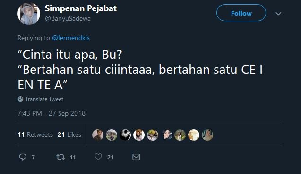Image resolution: width=301 pixels, height=174 pixels.
Task: Open the @BanyuSadewa handle
Action: point(68,18)
